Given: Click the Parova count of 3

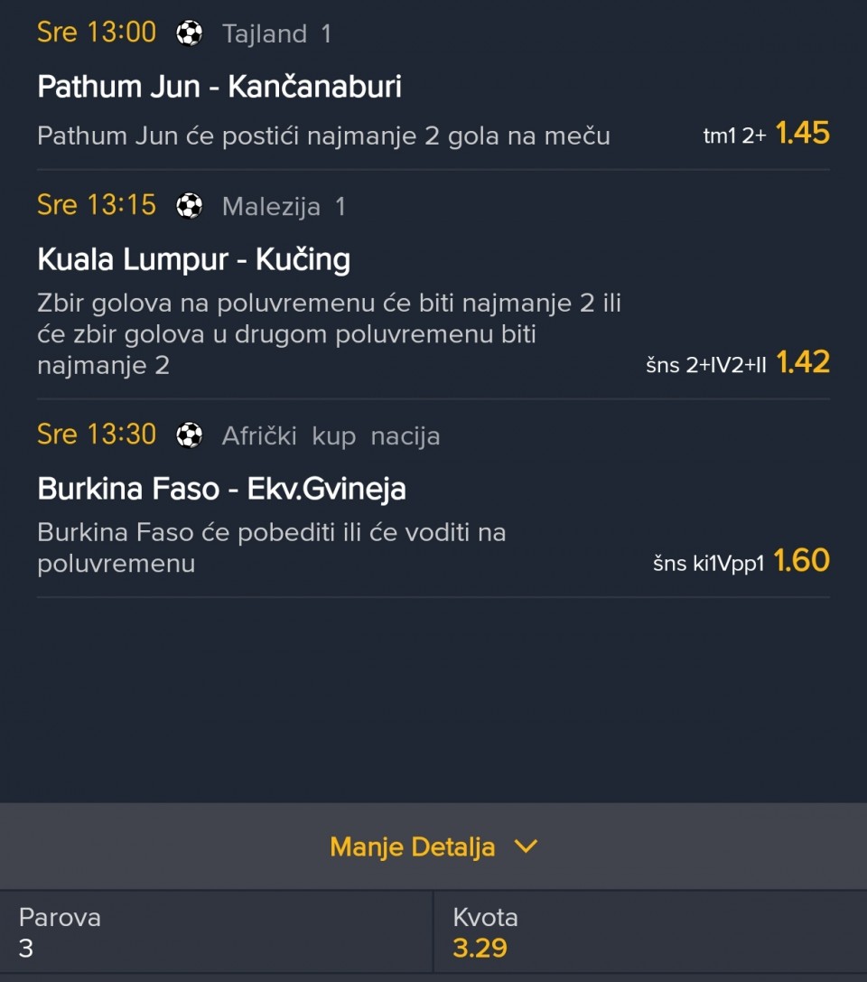Looking at the screenshot, I should 26,948.
